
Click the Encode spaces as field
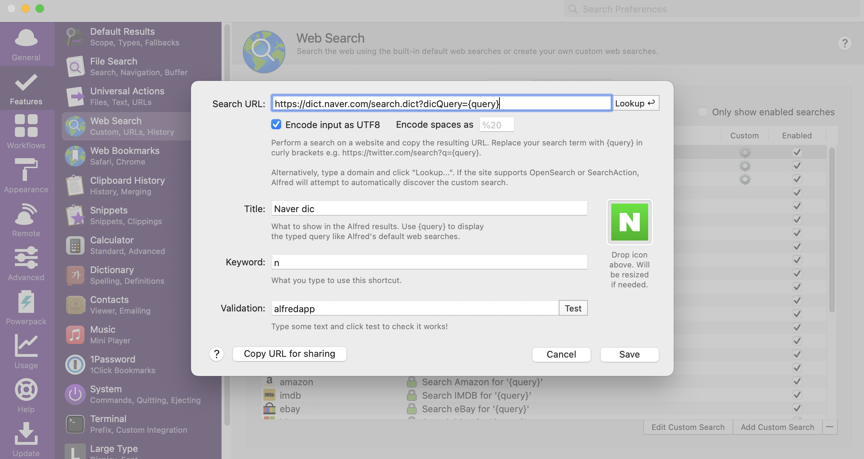pos(496,125)
